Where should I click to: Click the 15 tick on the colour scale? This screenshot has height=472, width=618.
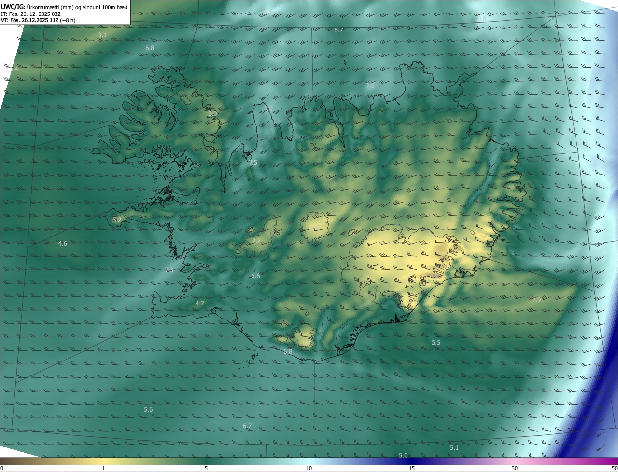click(412, 468)
